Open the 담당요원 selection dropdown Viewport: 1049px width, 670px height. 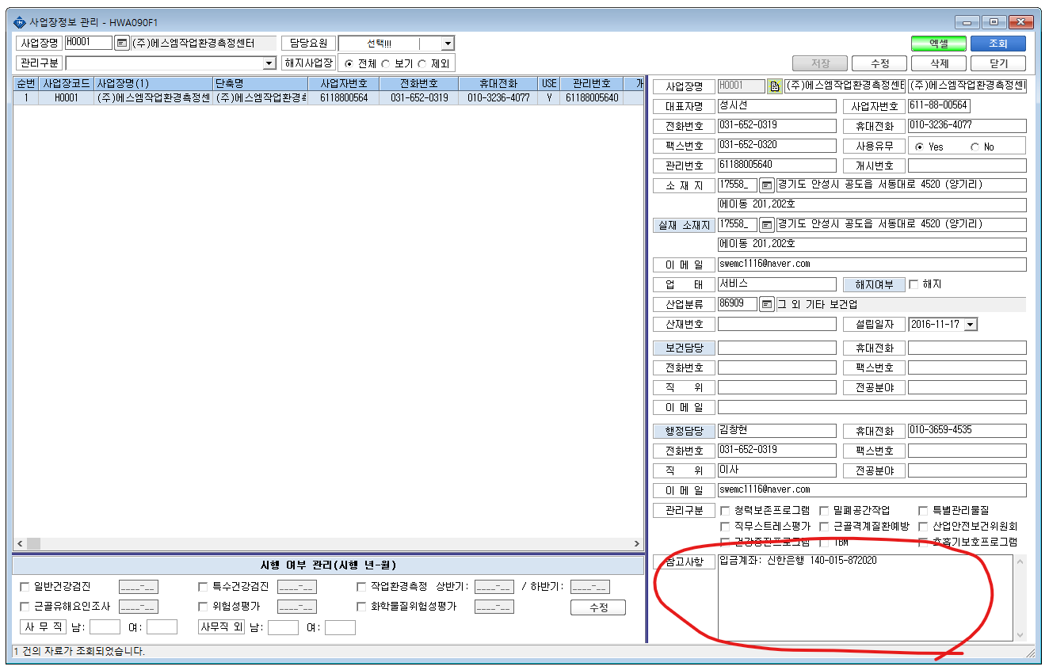(448, 44)
